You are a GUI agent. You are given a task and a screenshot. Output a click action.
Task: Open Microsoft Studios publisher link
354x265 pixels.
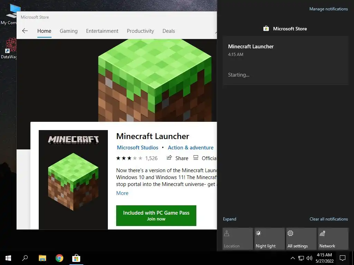tap(138, 148)
